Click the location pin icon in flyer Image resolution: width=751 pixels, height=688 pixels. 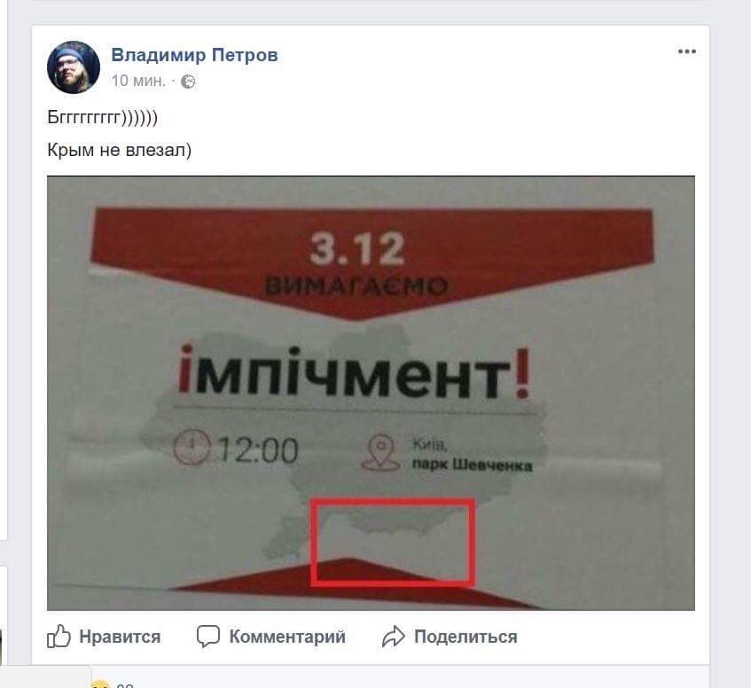click(x=380, y=452)
